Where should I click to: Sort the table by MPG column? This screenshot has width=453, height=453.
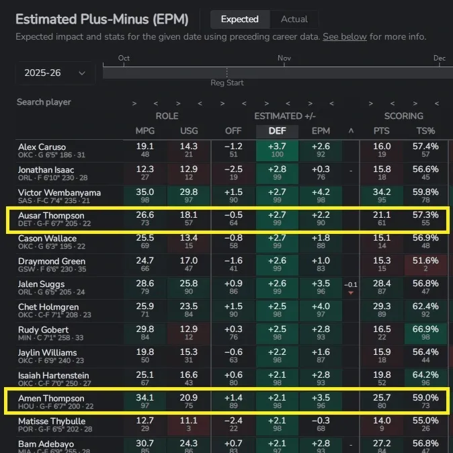coord(145,130)
